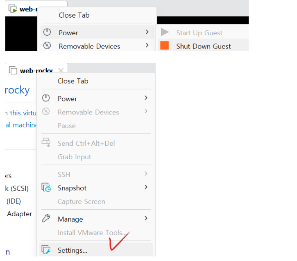Click grayed Removable Devices entry in lower menu
The height and width of the screenshot is (261, 297).
[95, 112]
